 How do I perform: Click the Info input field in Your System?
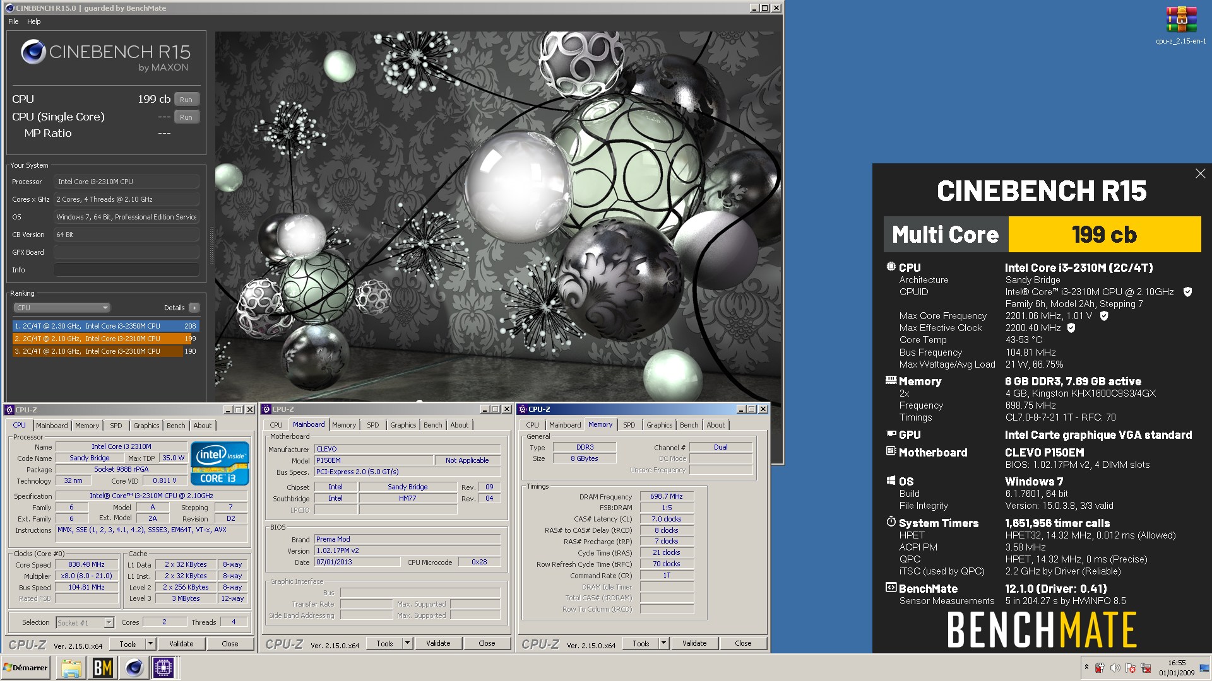[x=127, y=270]
